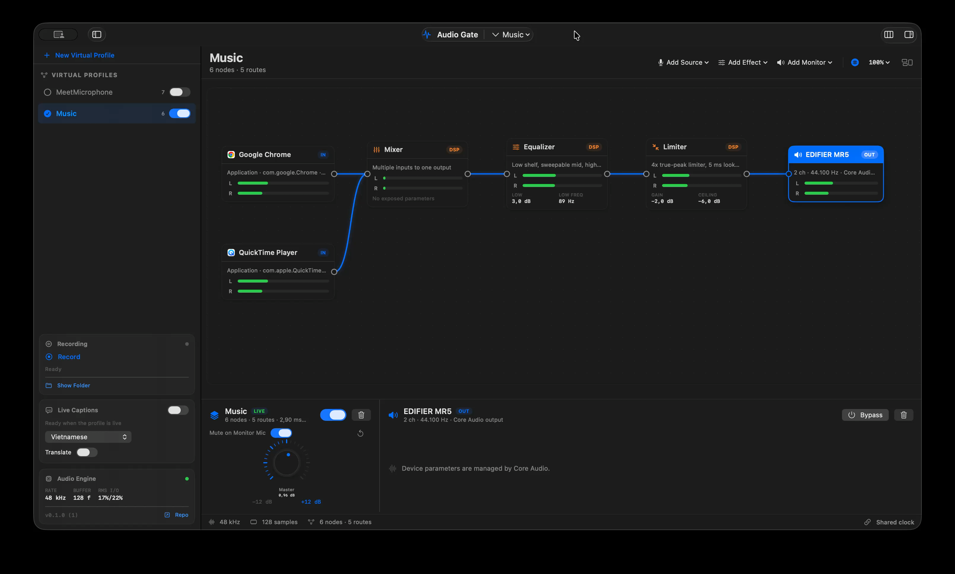Click the buffer samples icon in status bar
The height and width of the screenshot is (574, 955).
[x=254, y=522]
